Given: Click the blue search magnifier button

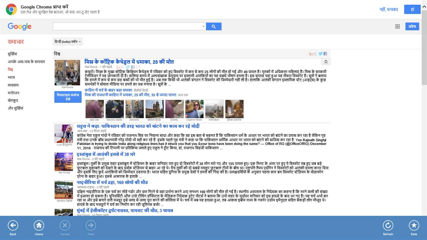Looking at the screenshot, I should [214, 26].
